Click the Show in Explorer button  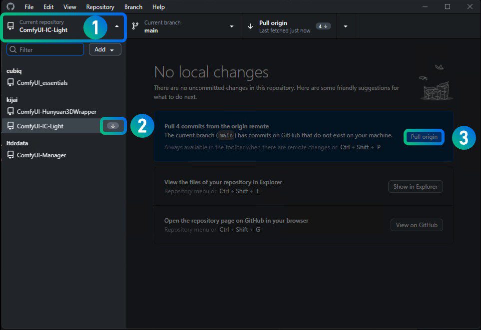pyautogui.click(x=416, y=187)
